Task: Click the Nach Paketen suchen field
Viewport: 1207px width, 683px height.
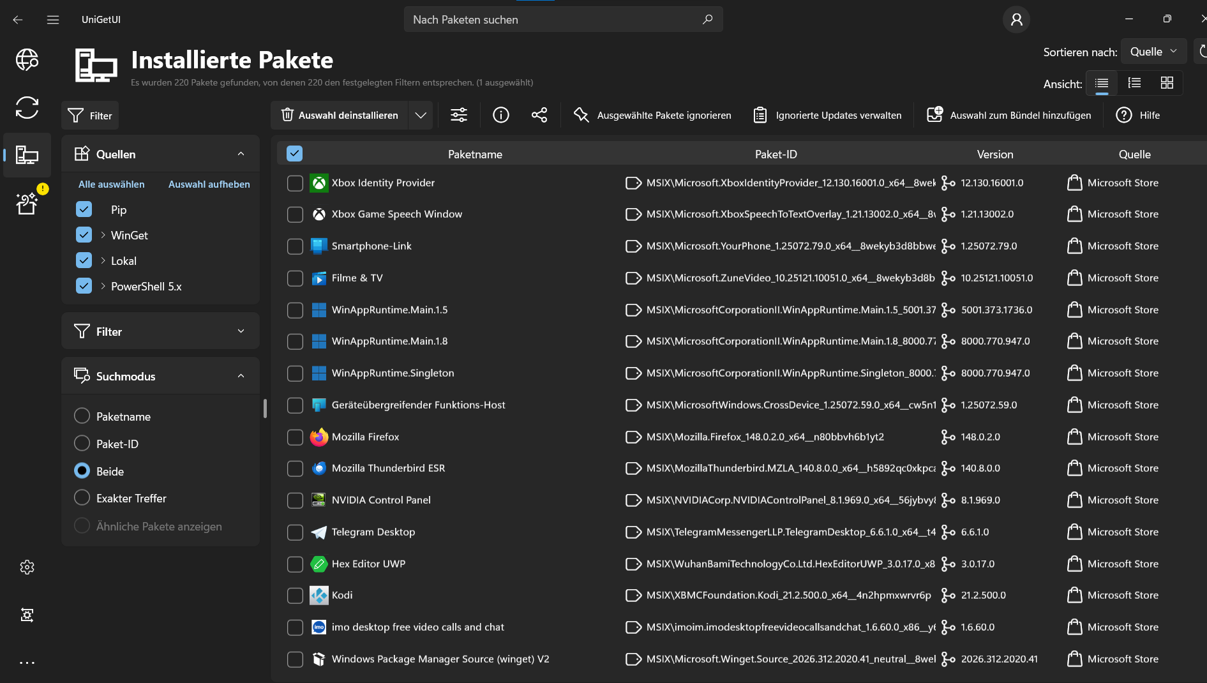Action: (555, 20)
